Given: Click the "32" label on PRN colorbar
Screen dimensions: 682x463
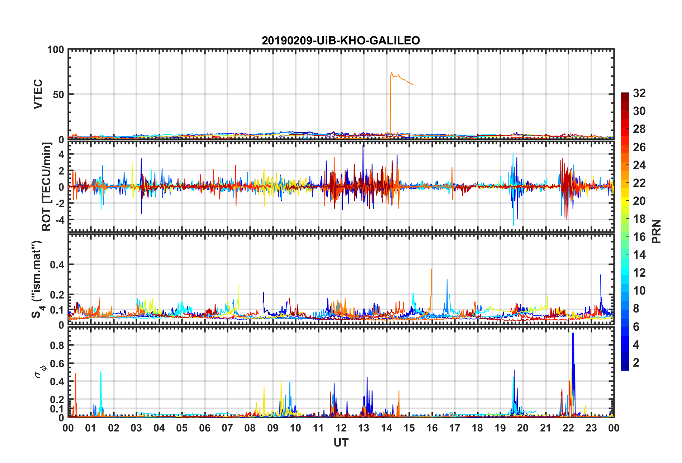Looking at the screenshot, I should pos(639,93).
